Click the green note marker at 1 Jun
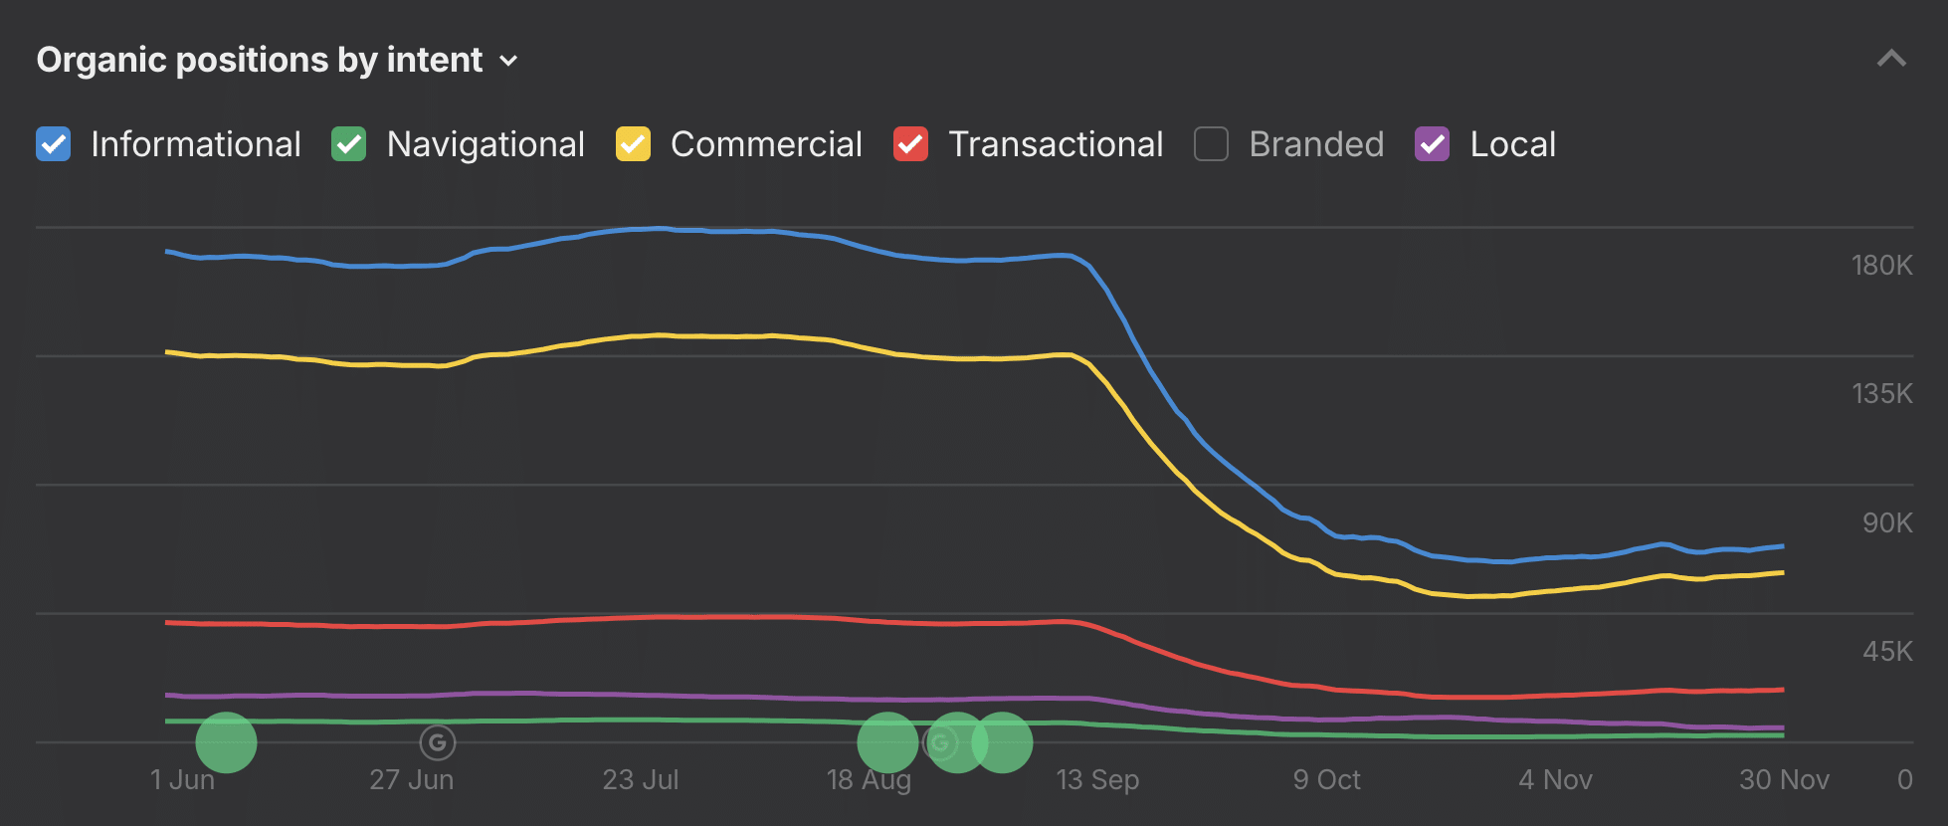The height and width of the screenshot is (826, 1948). (x=226, y=742)
